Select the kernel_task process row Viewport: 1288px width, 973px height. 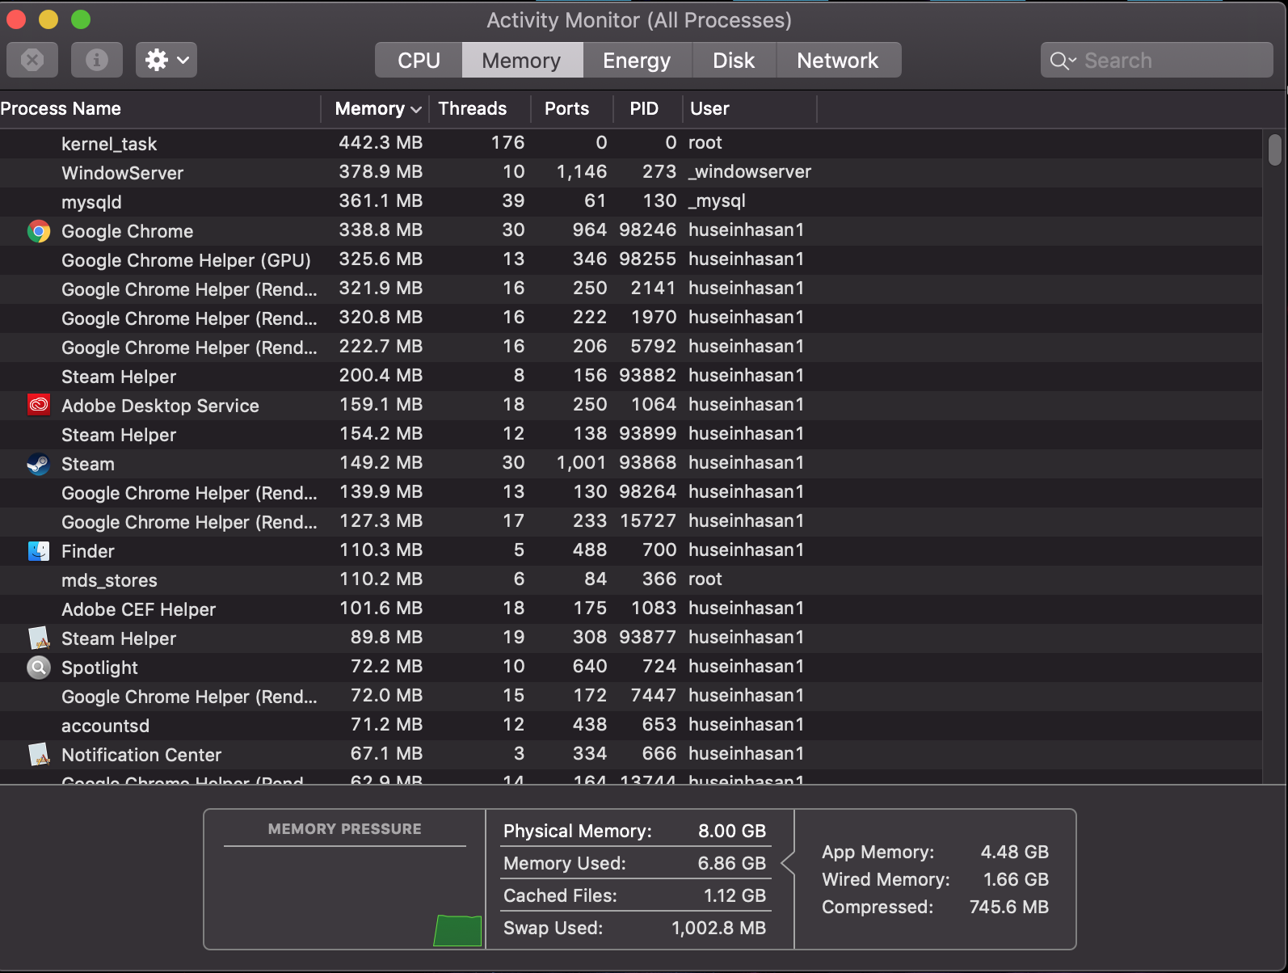630,143
